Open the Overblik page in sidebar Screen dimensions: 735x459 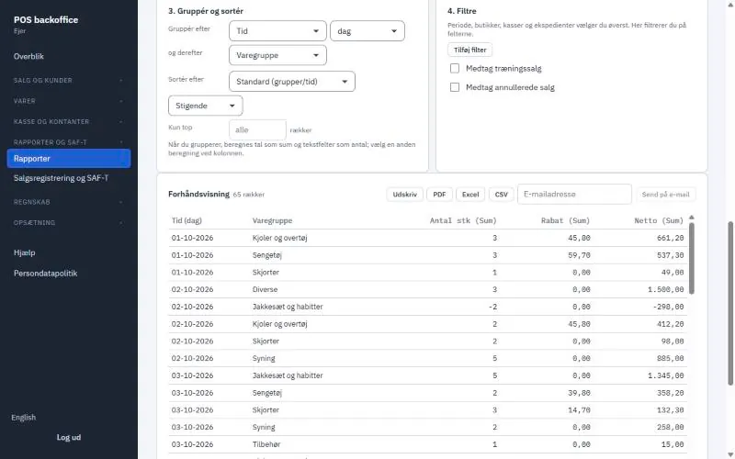pyautogui.click(x=28, y=56)
